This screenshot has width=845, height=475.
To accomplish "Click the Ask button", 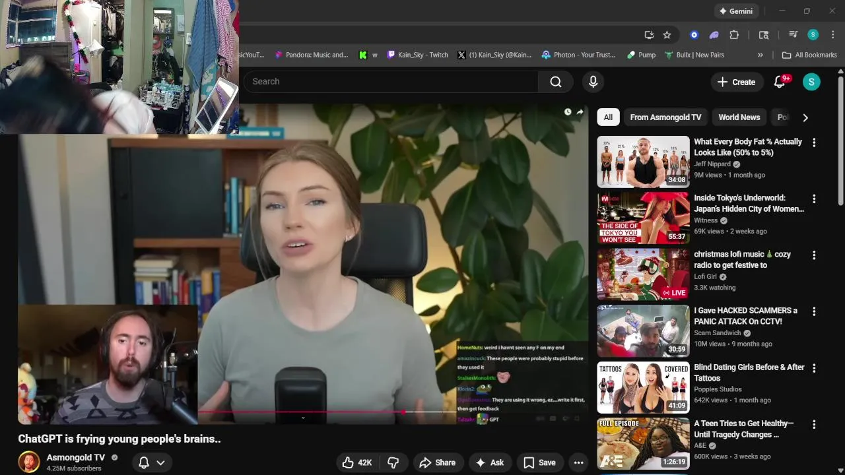I will pyautogui.click(x=490, y=462).
